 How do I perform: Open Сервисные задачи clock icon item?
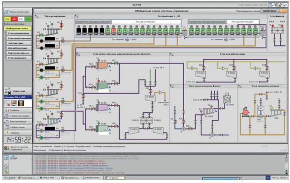18,116
